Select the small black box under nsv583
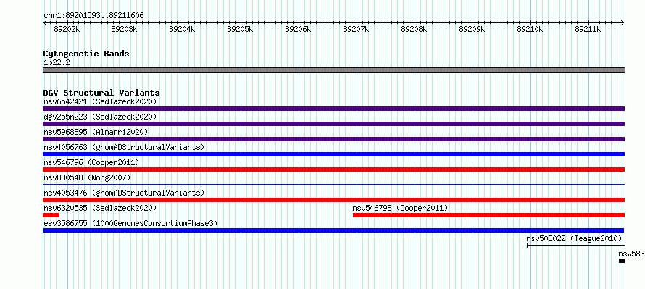Viewport: 645px width, 289px height. 622,261
